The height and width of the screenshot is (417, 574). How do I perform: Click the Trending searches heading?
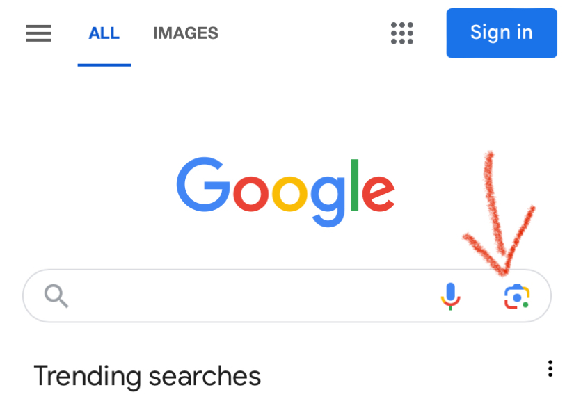point(147,376)
